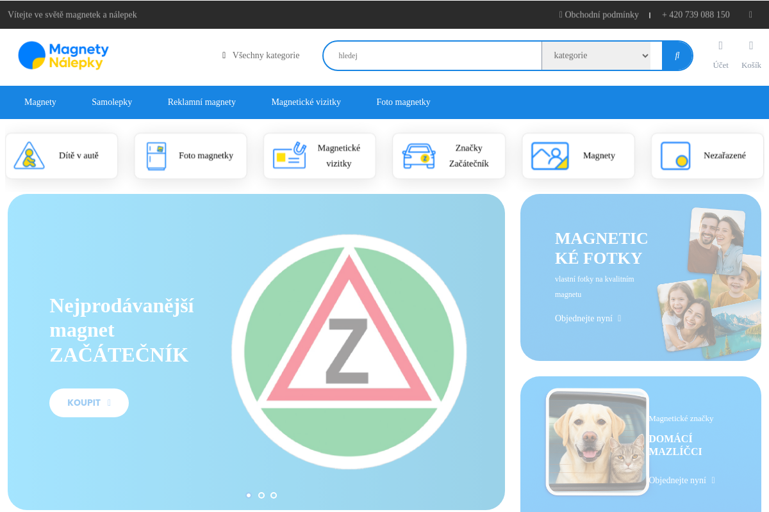Viewport: 769px width, 512px height.
Task: Switch to the first carousel slide dot
Action: point(249,495)
